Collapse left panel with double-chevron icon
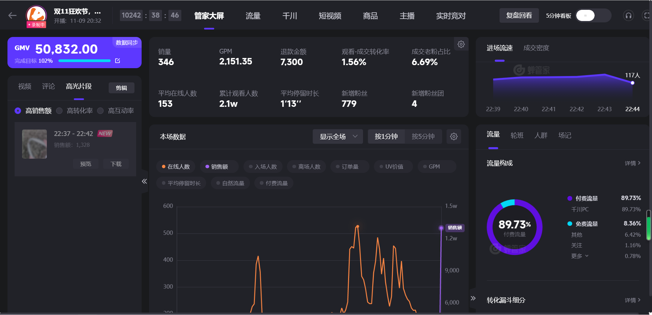Screen dimensions: 652x315 [x=144, y=181]
